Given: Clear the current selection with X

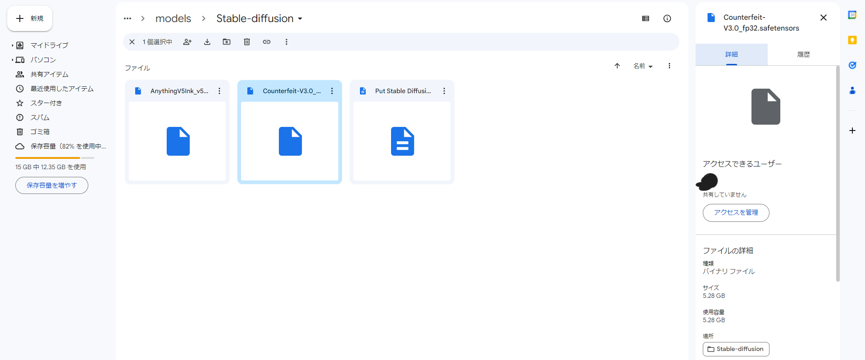Looking at the screenshot, I should 132,42.
